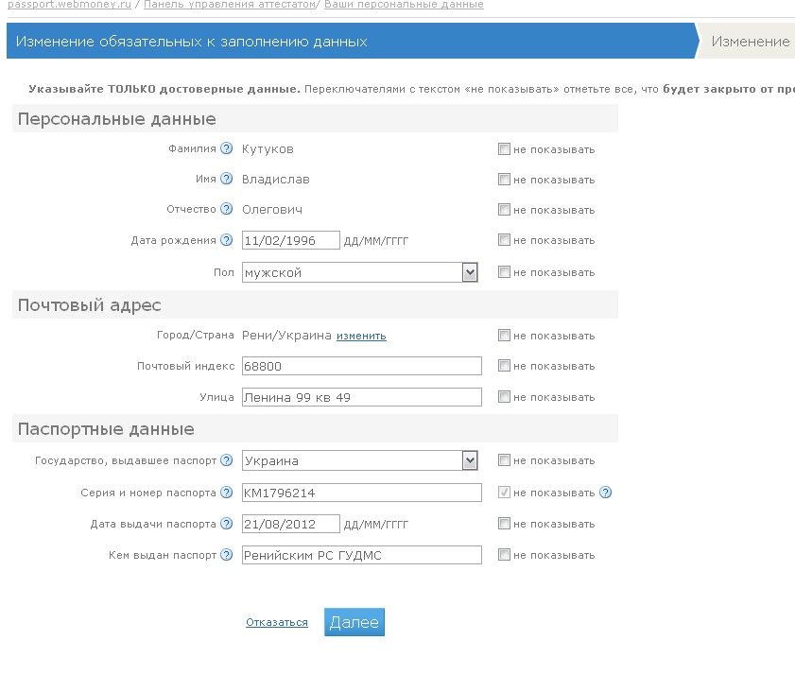This screenshot has width=795, height=675.
Task: Click help icon for Серия и номер паспорта
Action: pos(226,493)
